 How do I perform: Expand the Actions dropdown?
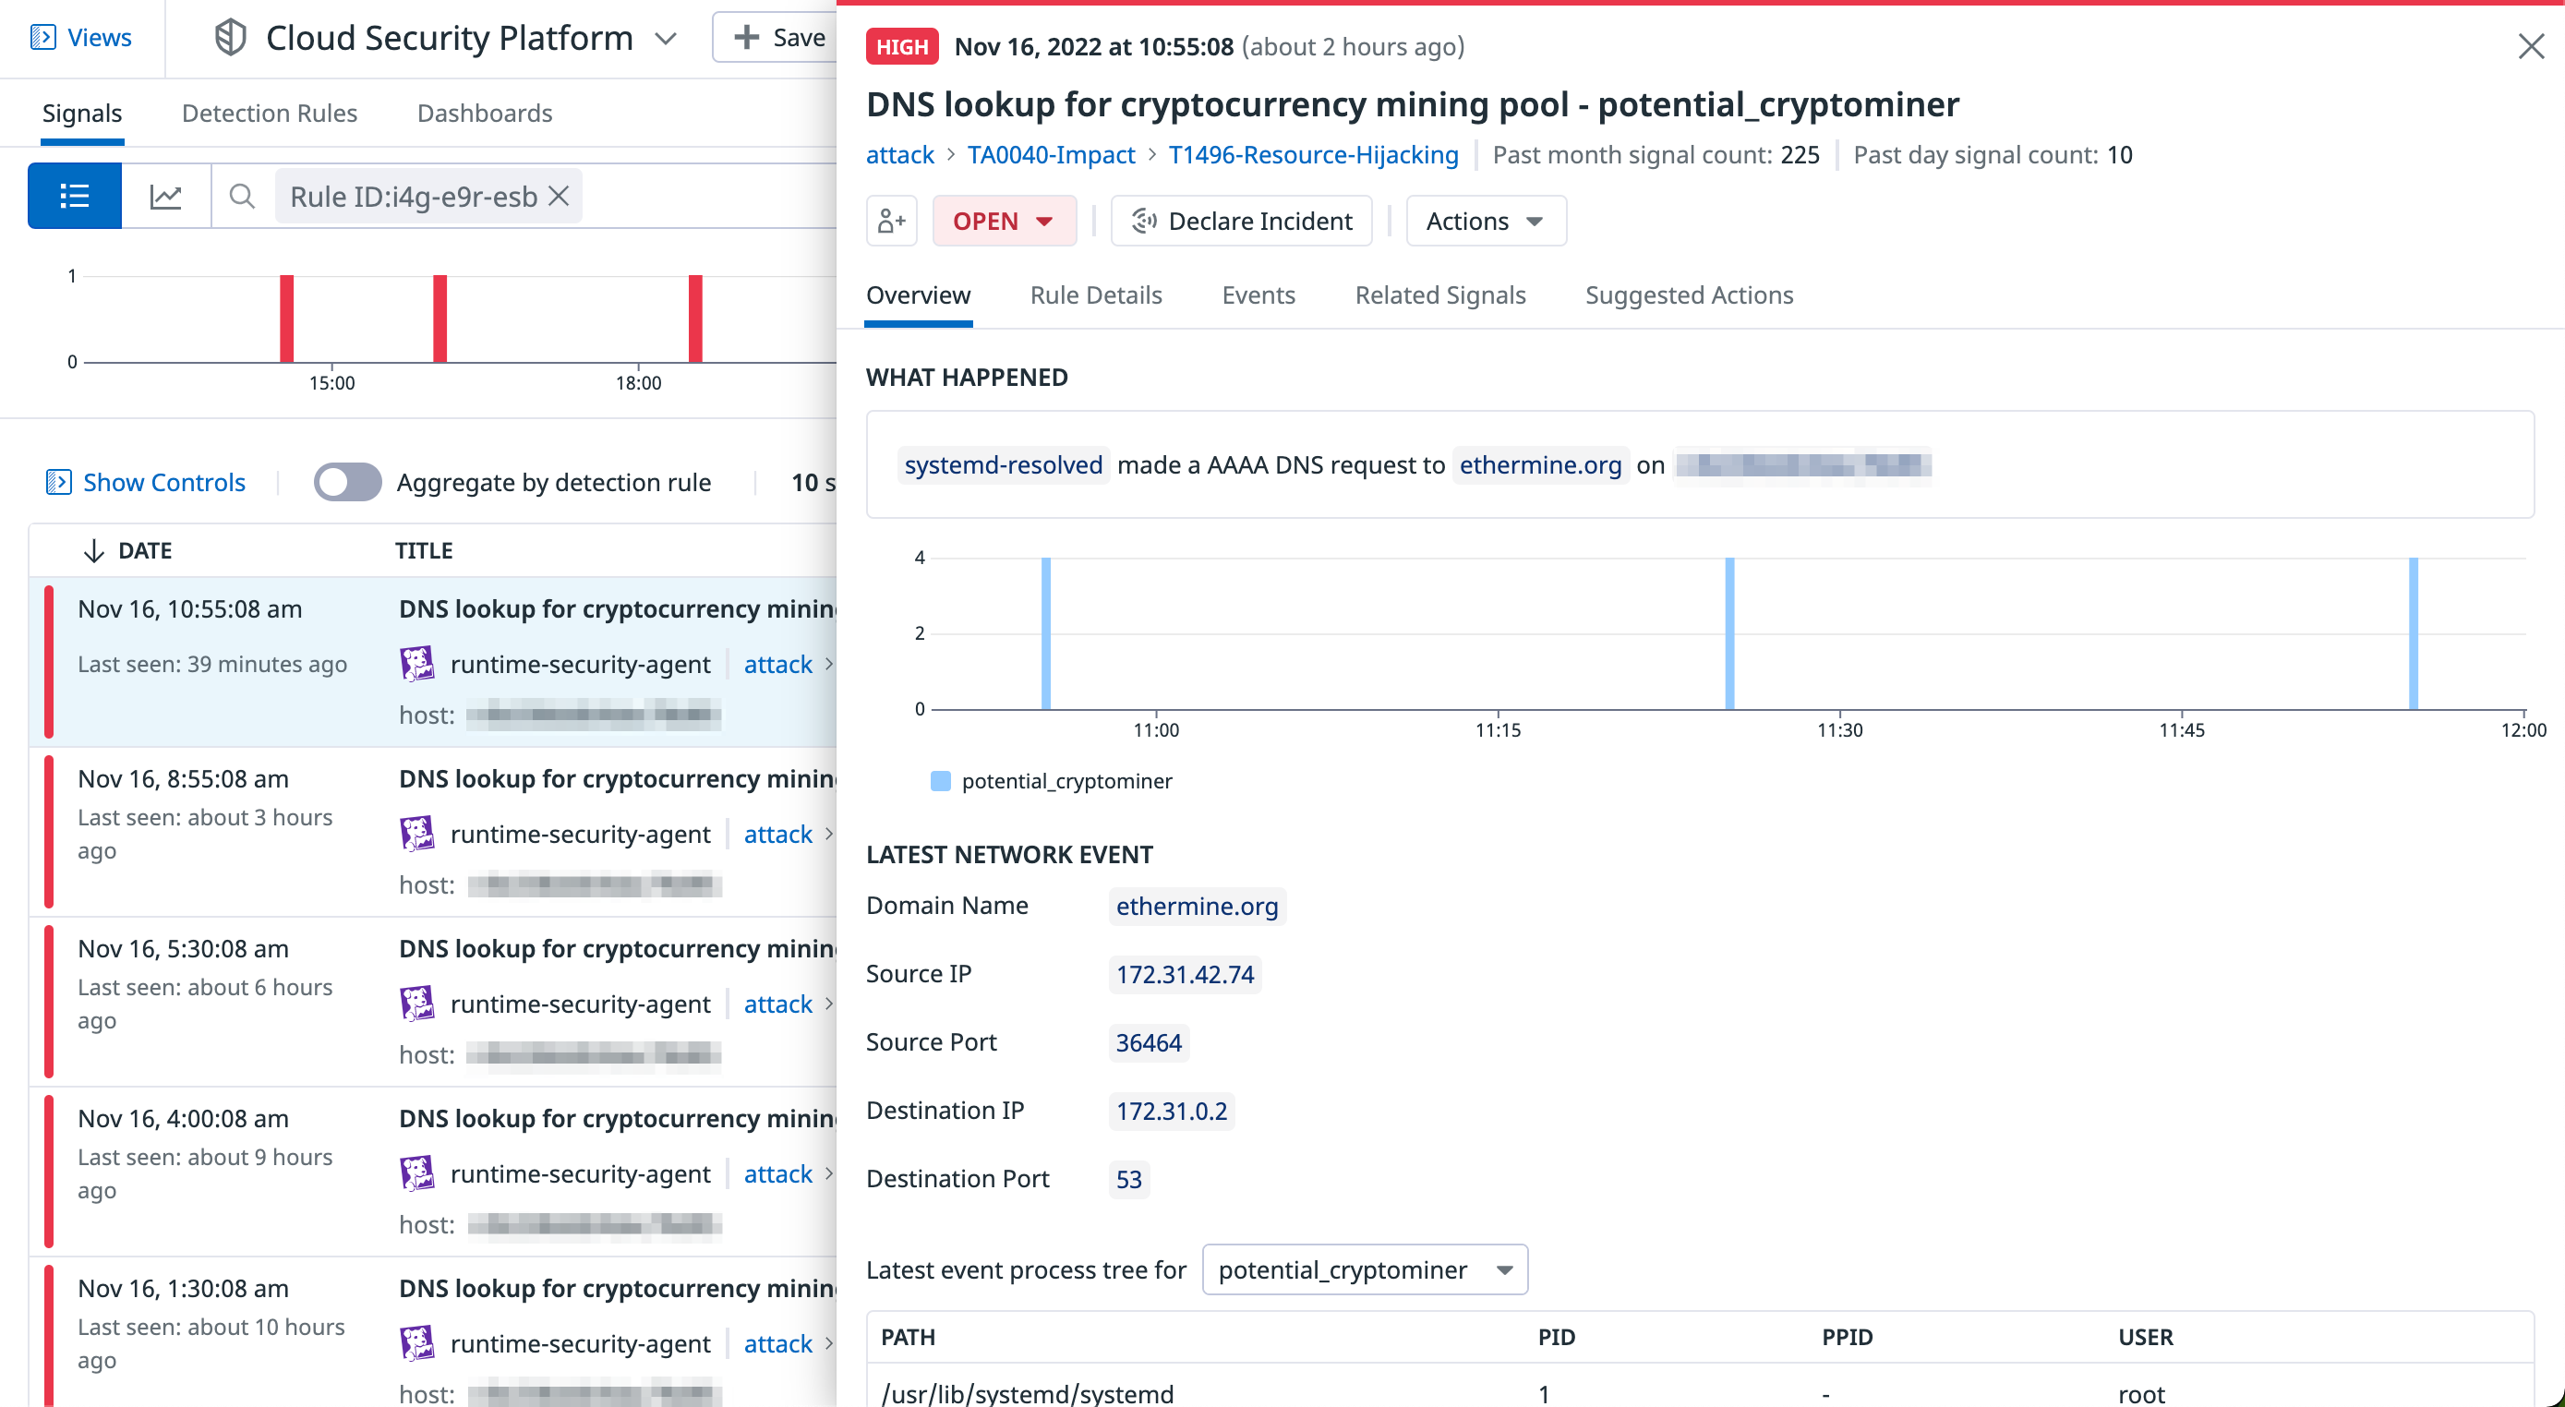(x=1485, y=221)
